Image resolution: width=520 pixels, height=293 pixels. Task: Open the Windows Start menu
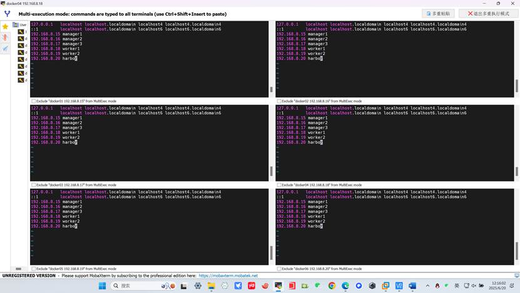click(102, 285)
